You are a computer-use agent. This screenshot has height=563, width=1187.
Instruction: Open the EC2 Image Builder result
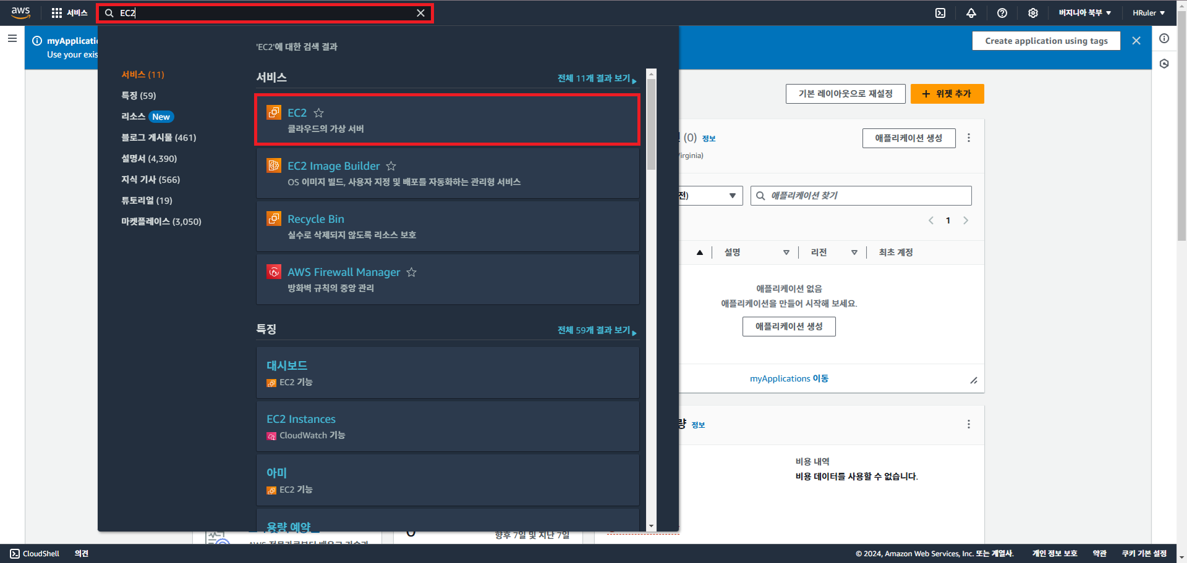click(448, 173)
